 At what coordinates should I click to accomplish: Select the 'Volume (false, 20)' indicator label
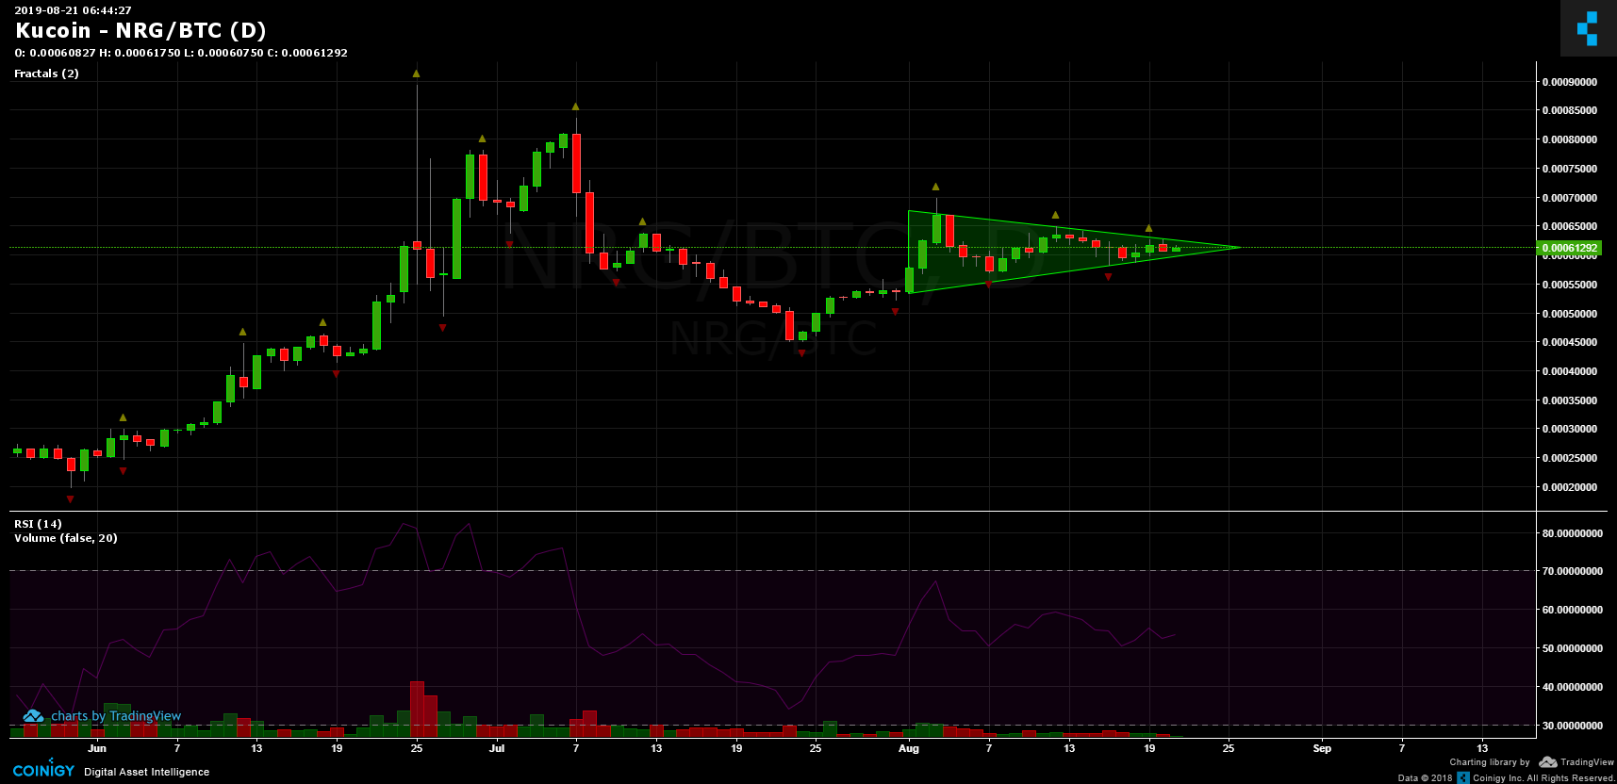[66, 538]
